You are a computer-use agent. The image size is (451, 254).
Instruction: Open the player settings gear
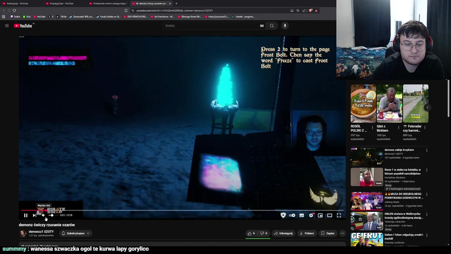(x=311, y=215)
